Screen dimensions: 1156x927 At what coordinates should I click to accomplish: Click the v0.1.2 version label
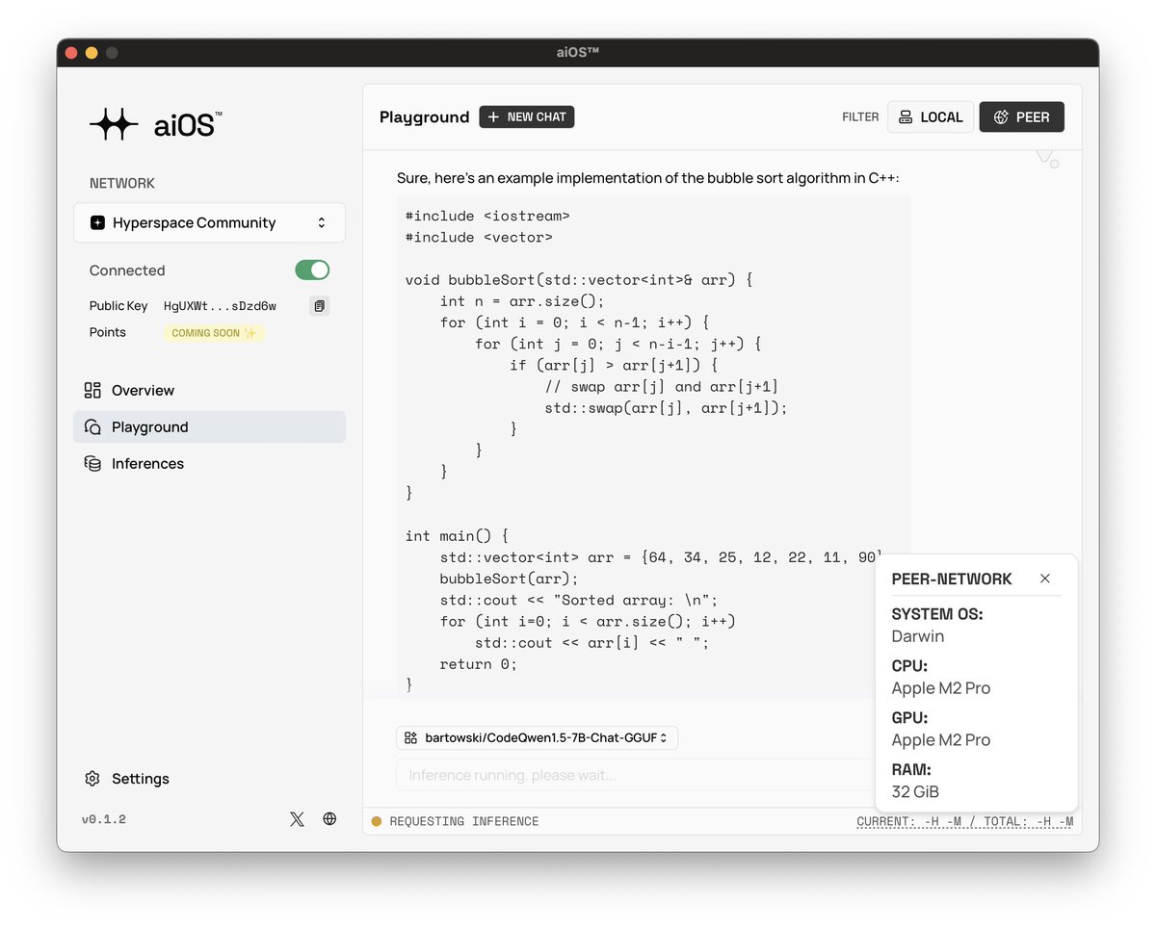[x=104, y=819]
